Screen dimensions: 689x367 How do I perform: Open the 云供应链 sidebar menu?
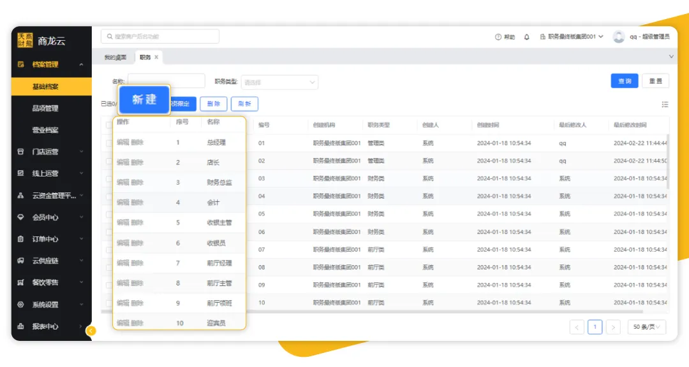tap(52, 261)
